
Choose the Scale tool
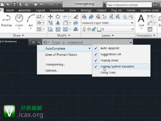coord(58,29)
